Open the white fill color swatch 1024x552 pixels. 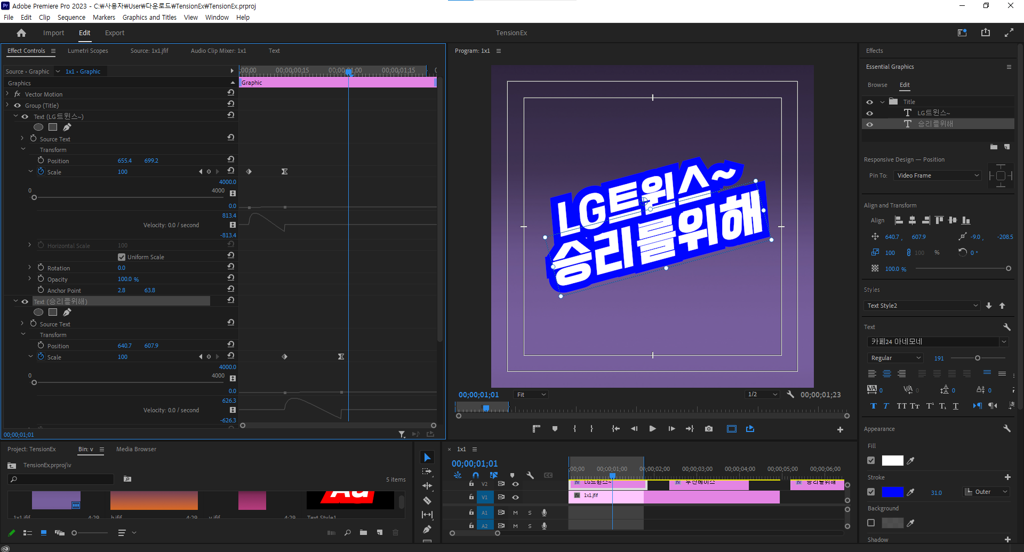coord(892,461)
